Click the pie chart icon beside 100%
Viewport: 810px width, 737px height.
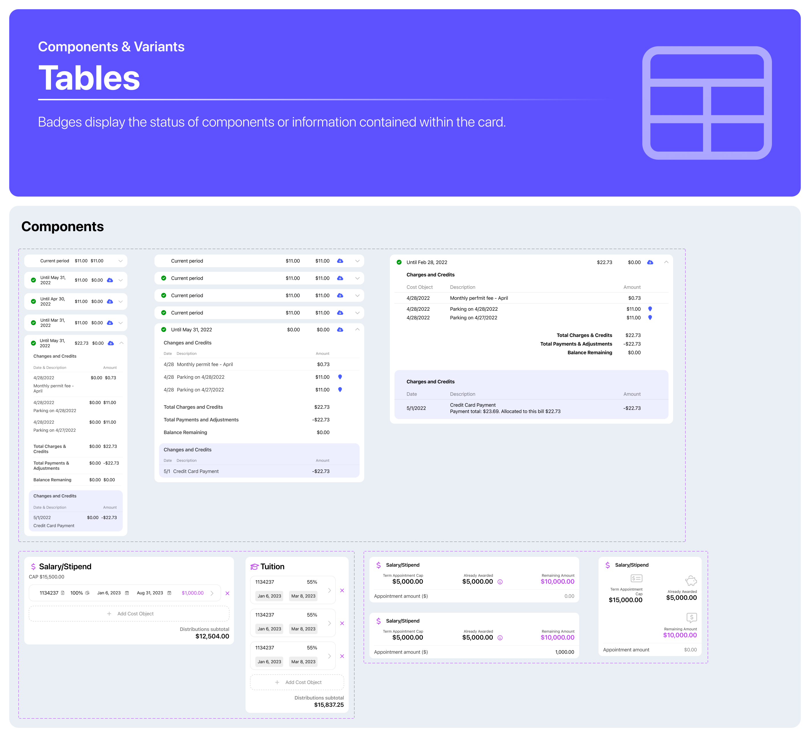(x=87, y=593)
